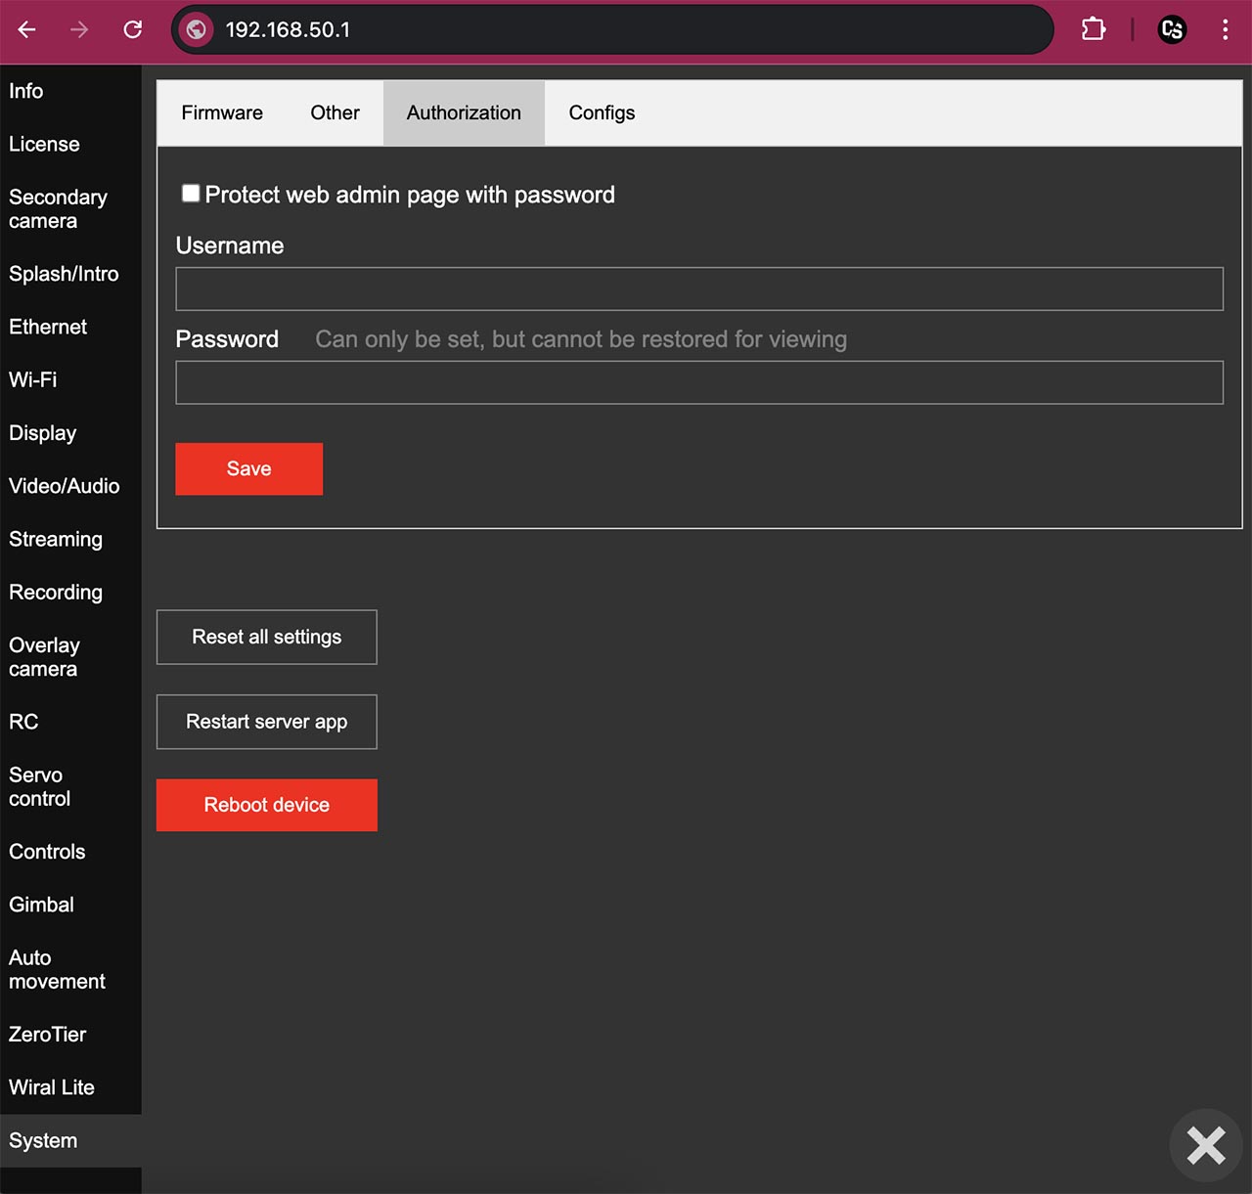Click the site info globe icon
The width and height of the screenshot is (1252, 1194).
pos(197,30)
